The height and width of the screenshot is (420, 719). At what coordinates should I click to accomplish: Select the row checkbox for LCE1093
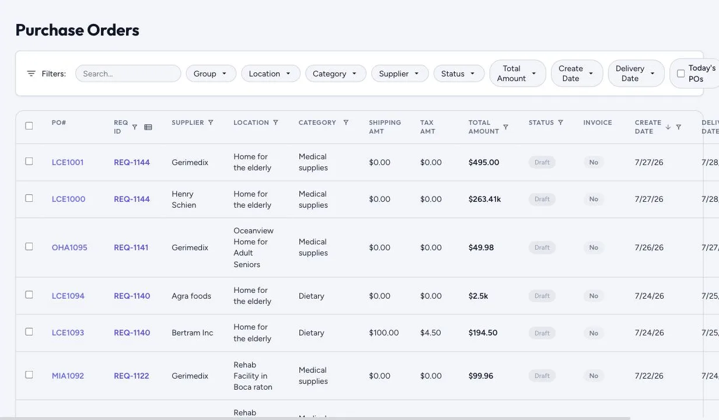(x=29, y=332)
